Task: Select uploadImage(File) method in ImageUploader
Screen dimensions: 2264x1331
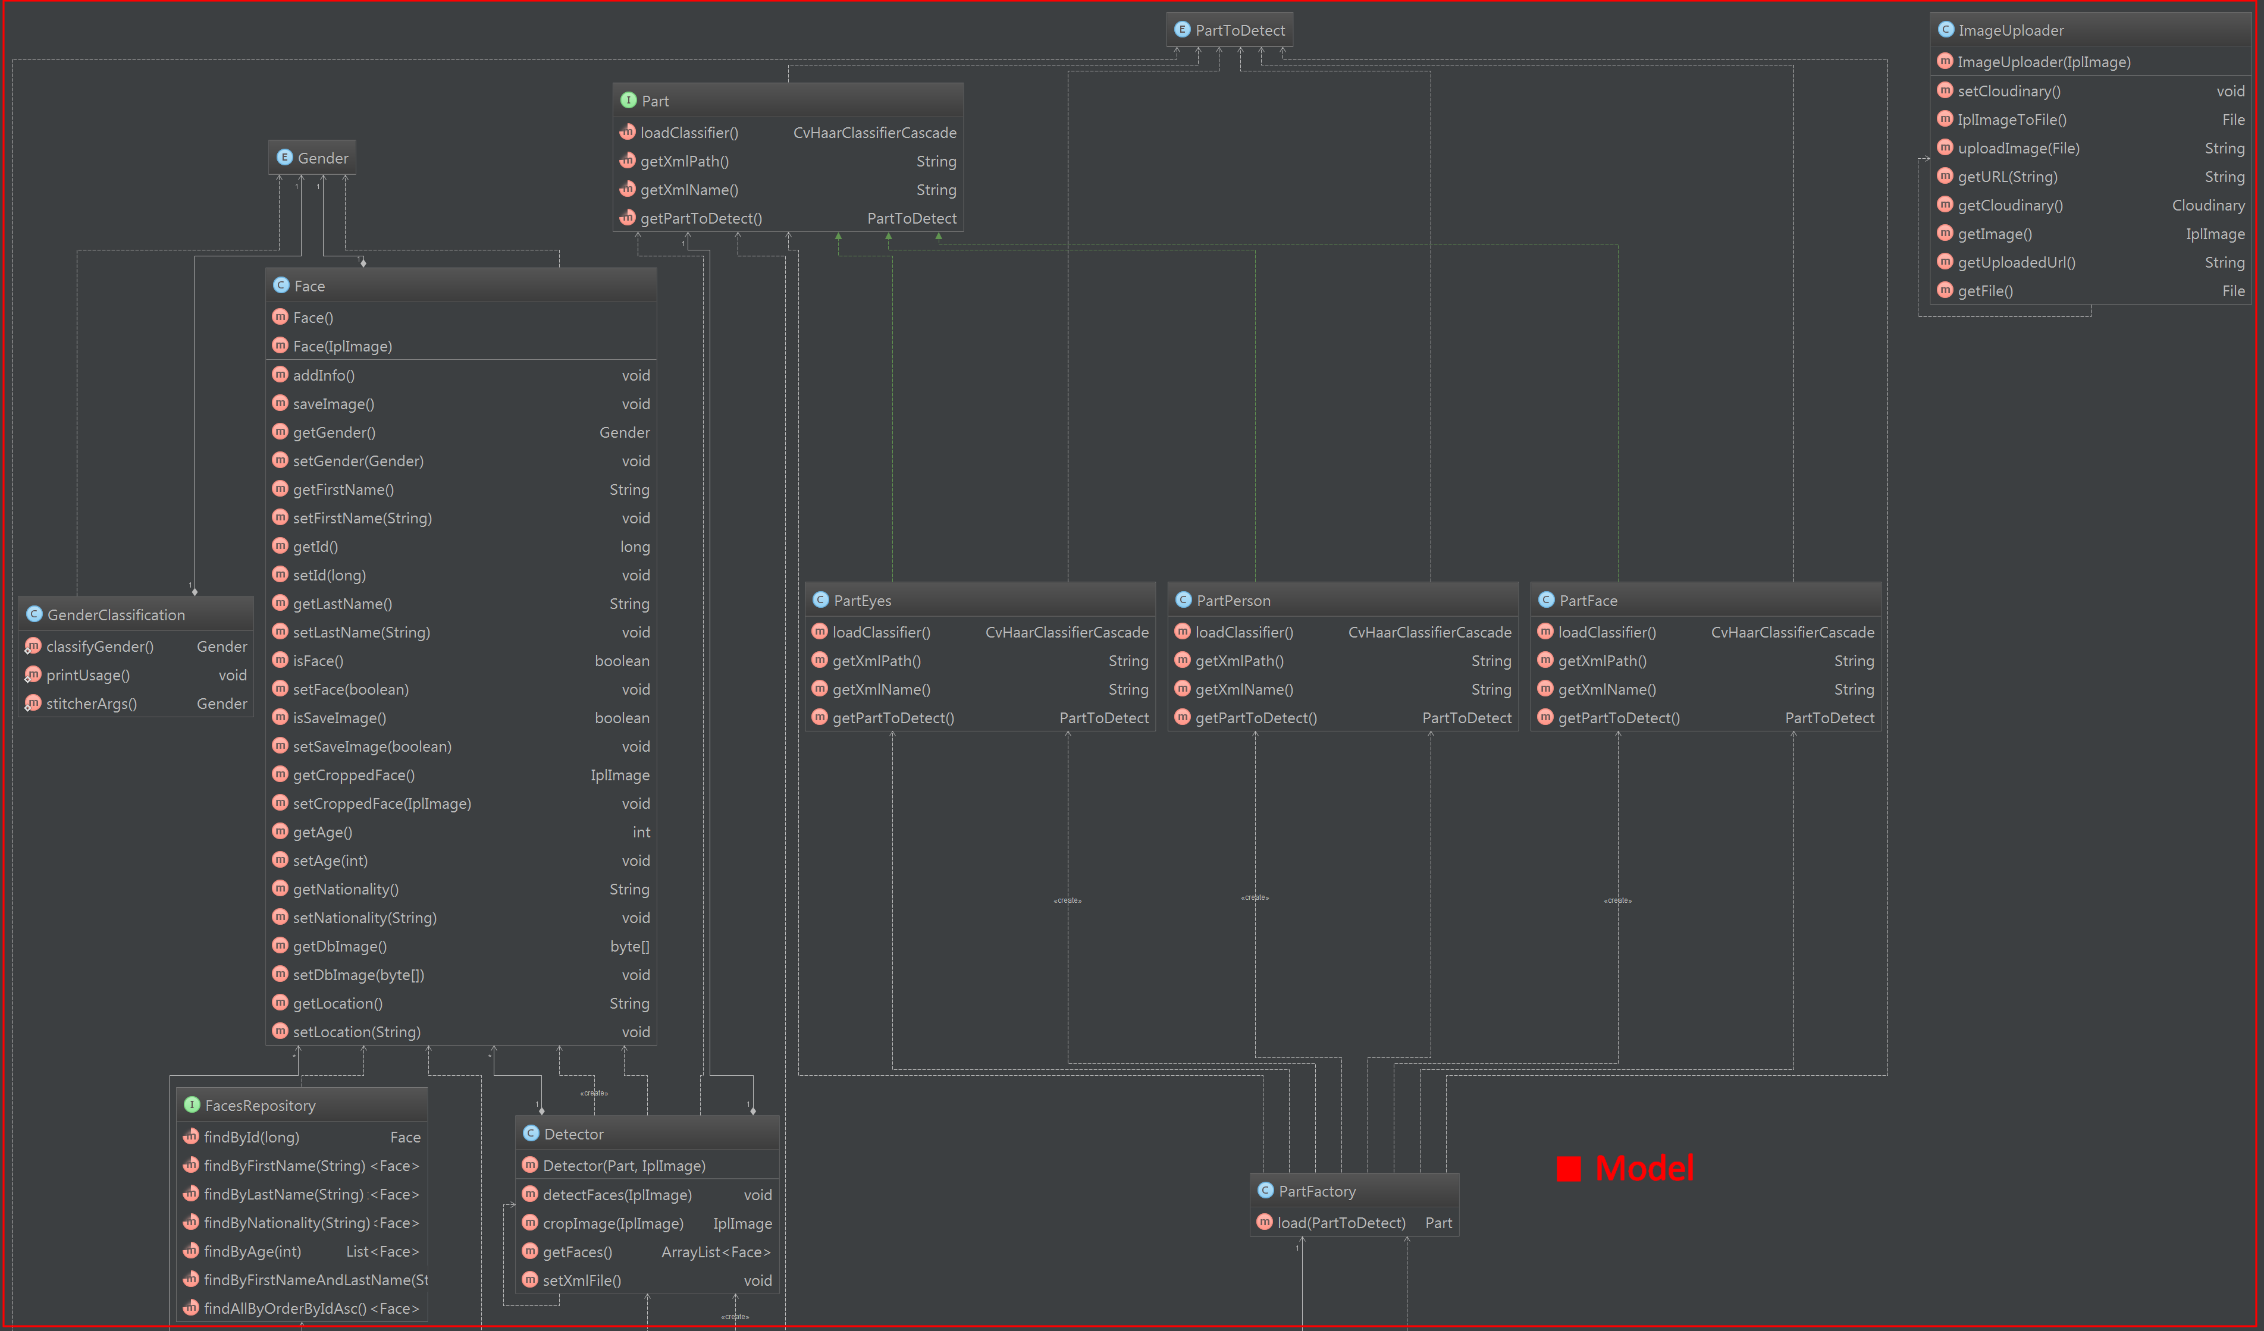Action: (x=2018, y=148)
